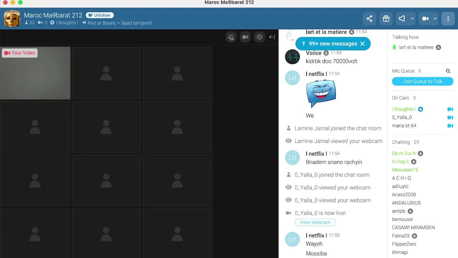Select user Da m 3 a H
The width and height of the screenshot is (458, 258).
coord(404,153)
